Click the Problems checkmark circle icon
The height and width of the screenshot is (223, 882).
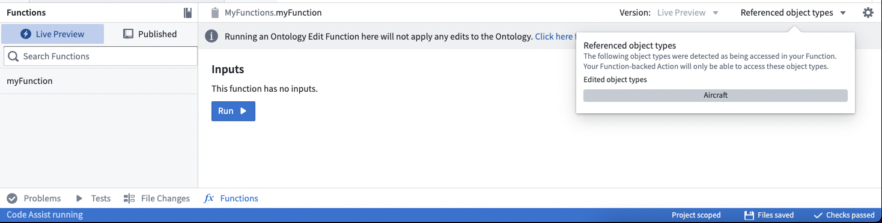[x=12, y=198]
